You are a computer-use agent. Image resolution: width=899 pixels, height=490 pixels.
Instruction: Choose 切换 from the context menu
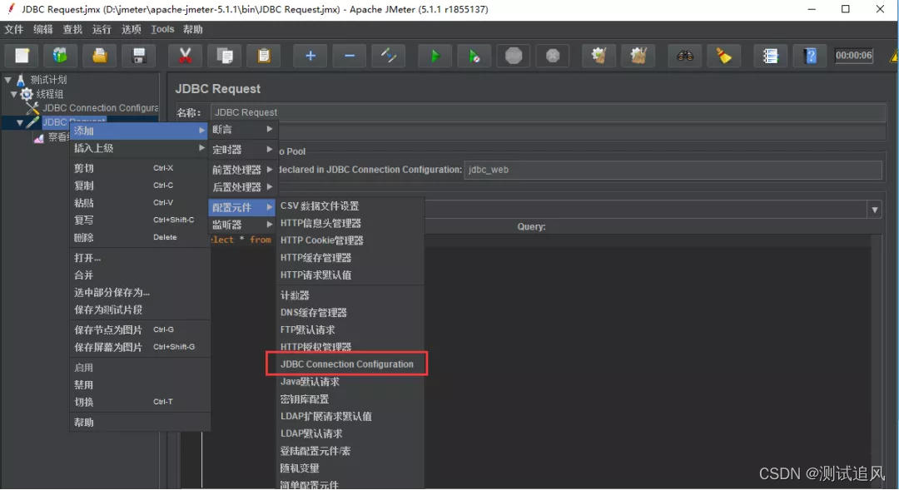click(x=139, y=402)
